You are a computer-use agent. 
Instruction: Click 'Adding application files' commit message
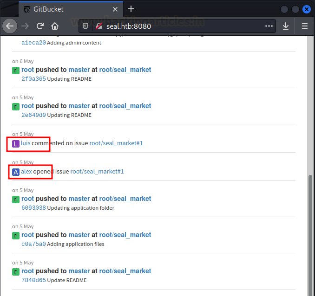pyautogui.click(x=76, y=244)
